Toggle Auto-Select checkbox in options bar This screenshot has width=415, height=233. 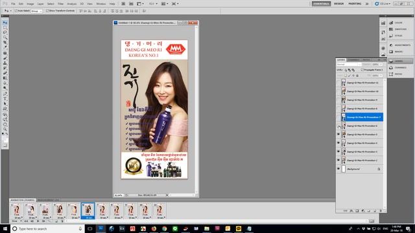pos(16,11)
